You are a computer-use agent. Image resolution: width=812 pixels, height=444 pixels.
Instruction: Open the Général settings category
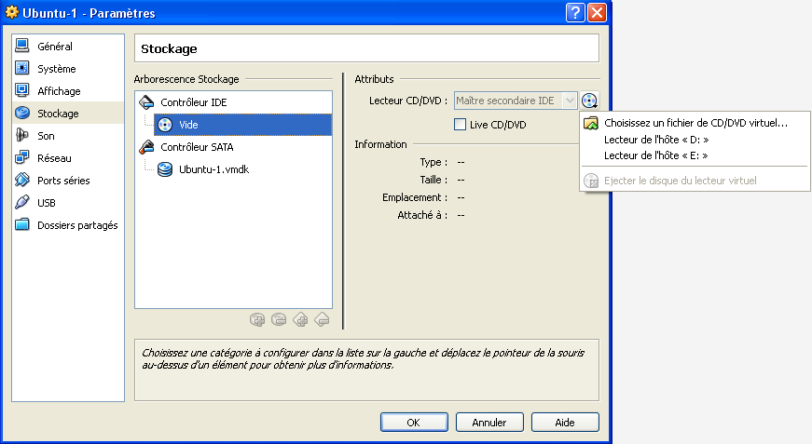point(68,46)
